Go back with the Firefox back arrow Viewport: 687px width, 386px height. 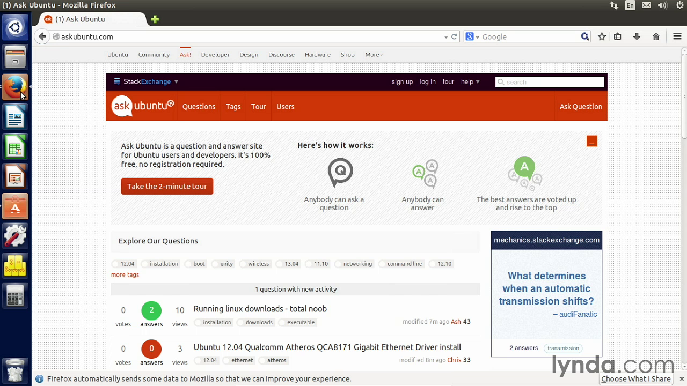(x=42, y=36)
